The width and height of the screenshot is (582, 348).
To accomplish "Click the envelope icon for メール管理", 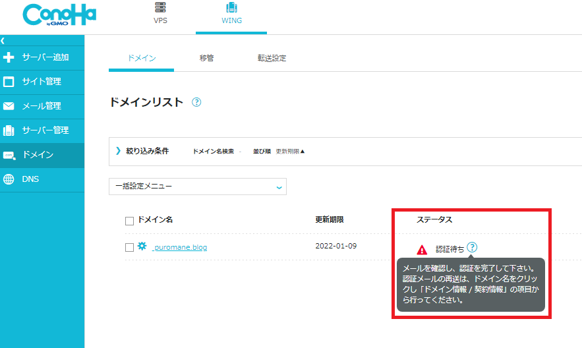I will click(x=8, y=106).
